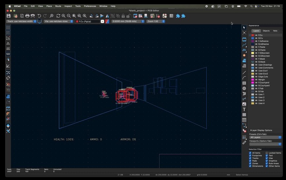Click the Undo arrow icon
This screenshot has height=180, width=286.
(39, 16)
